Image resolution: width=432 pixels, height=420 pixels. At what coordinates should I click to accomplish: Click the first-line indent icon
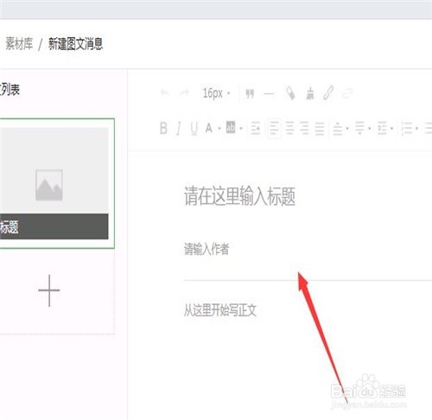point(256,128)
